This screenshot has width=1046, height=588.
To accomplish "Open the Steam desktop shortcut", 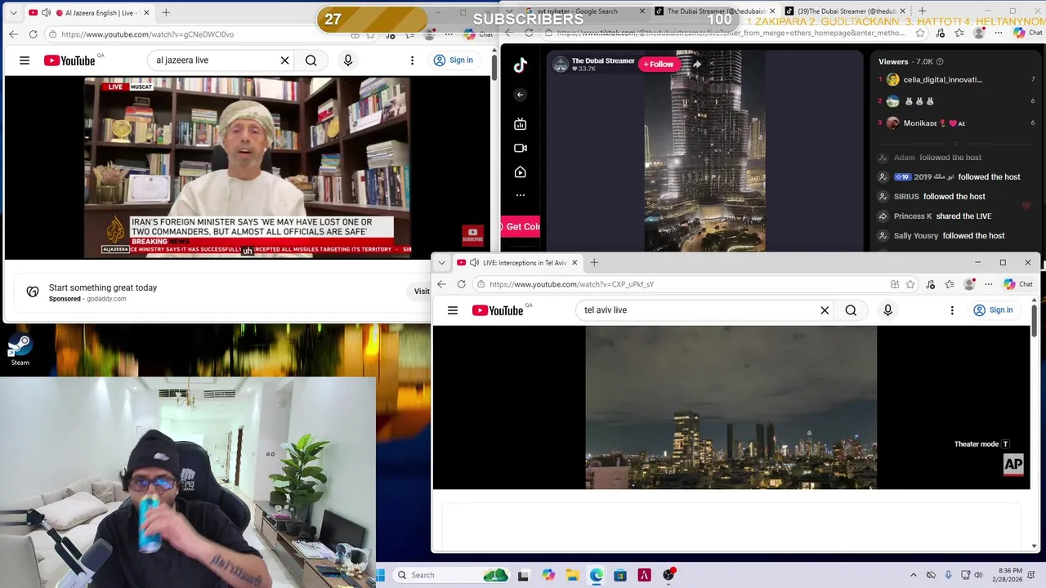I will point(20,350).
